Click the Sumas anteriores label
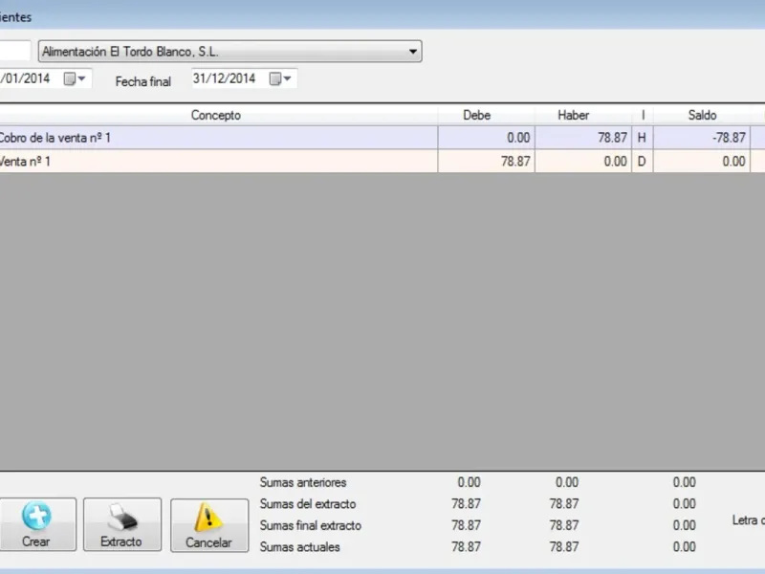 (303, 482)
